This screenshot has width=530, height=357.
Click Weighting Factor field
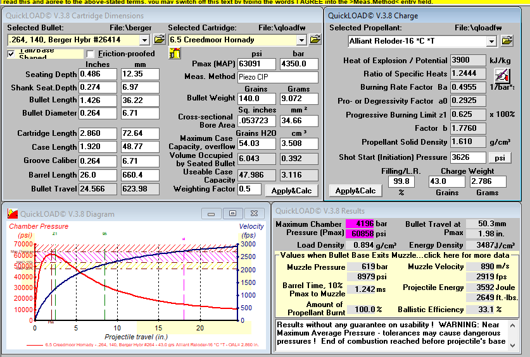click(x=249, y=189)
